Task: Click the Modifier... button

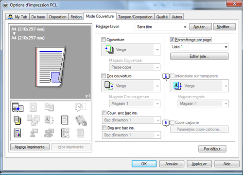Action: [x=225, y=27]
